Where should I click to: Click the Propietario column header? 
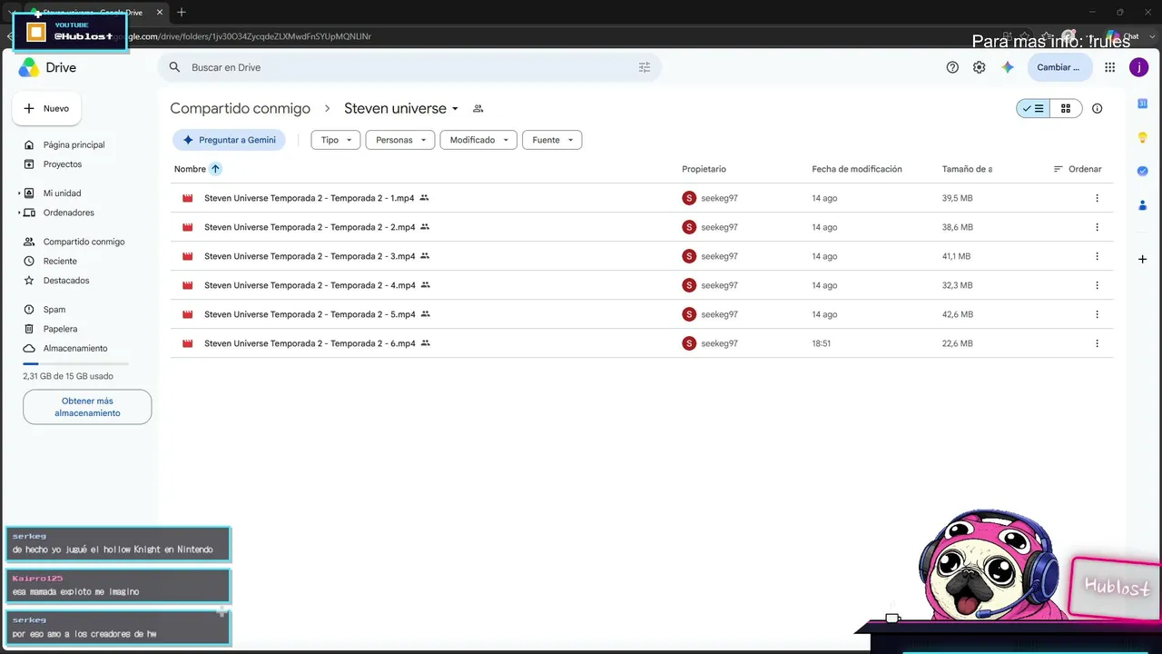click(704, 169)
